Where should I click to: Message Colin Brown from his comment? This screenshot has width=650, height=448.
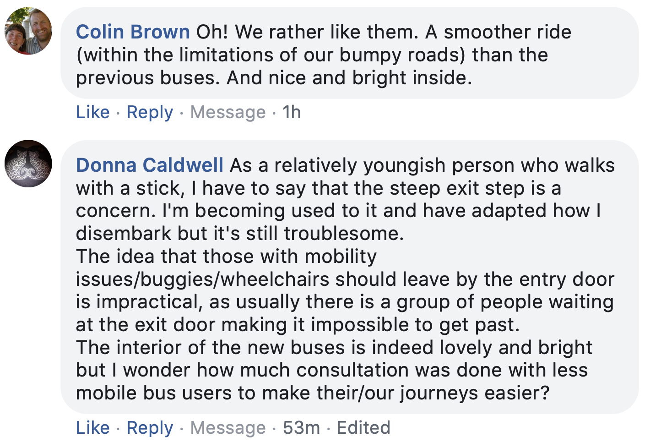click(228, 112)
